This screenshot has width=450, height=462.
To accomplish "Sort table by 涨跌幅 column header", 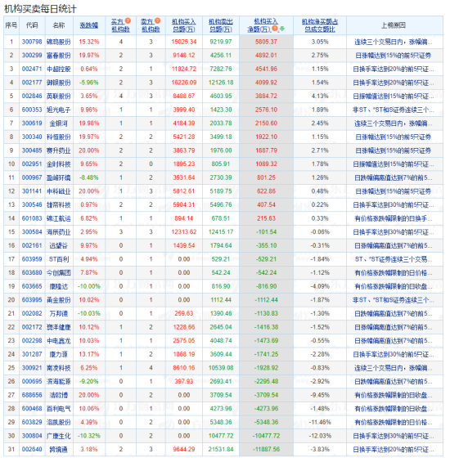I will [x=88, y=25].
